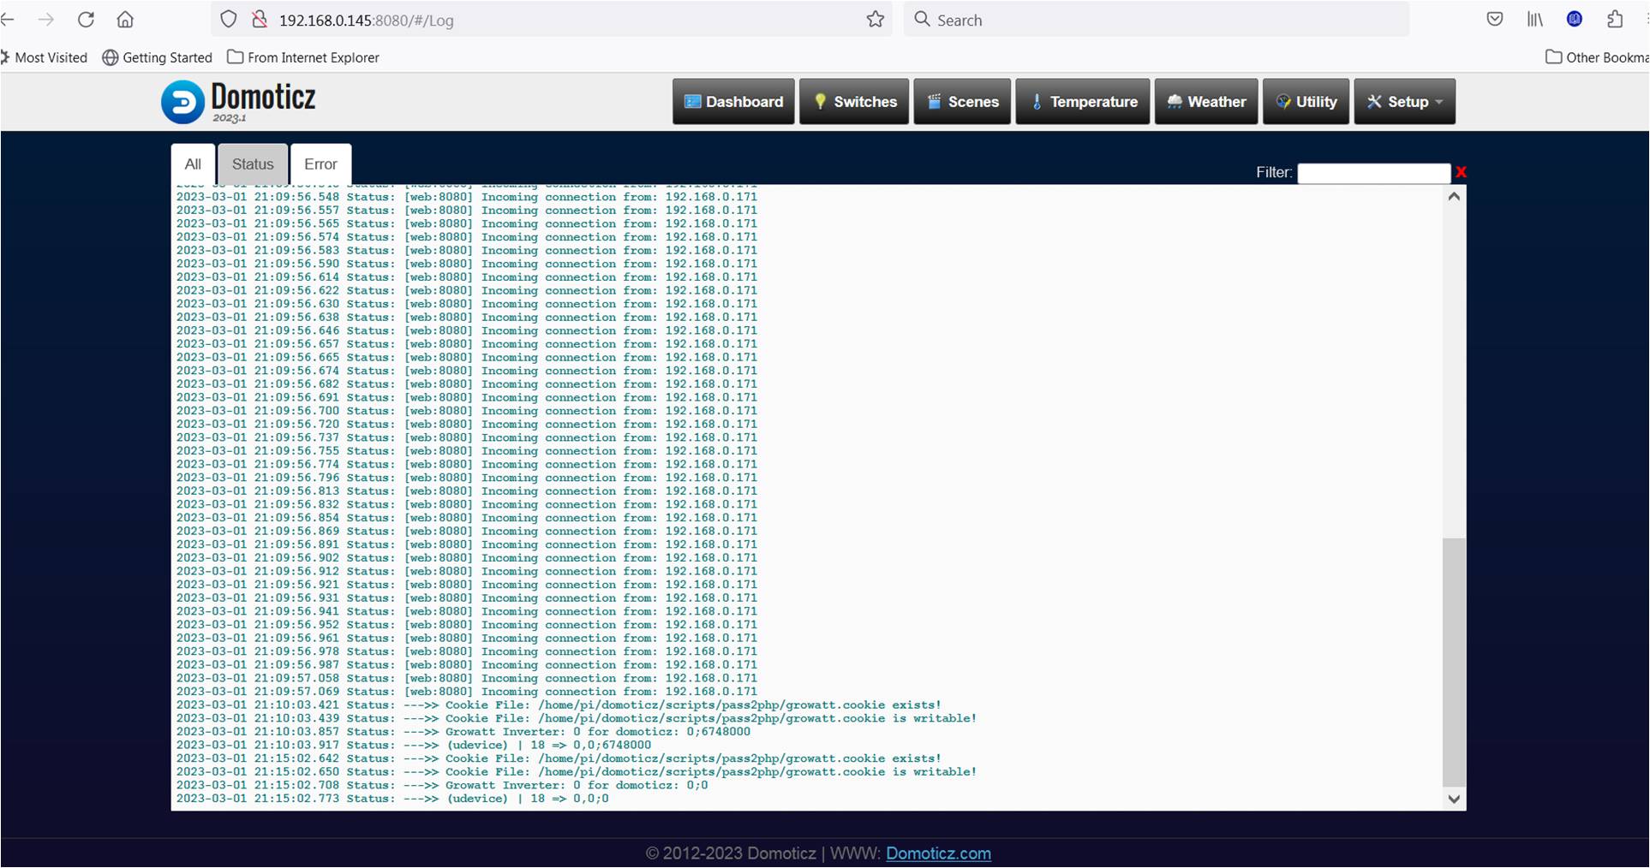
Task: Click the blue circular account icon in toolbar
Action: point(1575,19)
